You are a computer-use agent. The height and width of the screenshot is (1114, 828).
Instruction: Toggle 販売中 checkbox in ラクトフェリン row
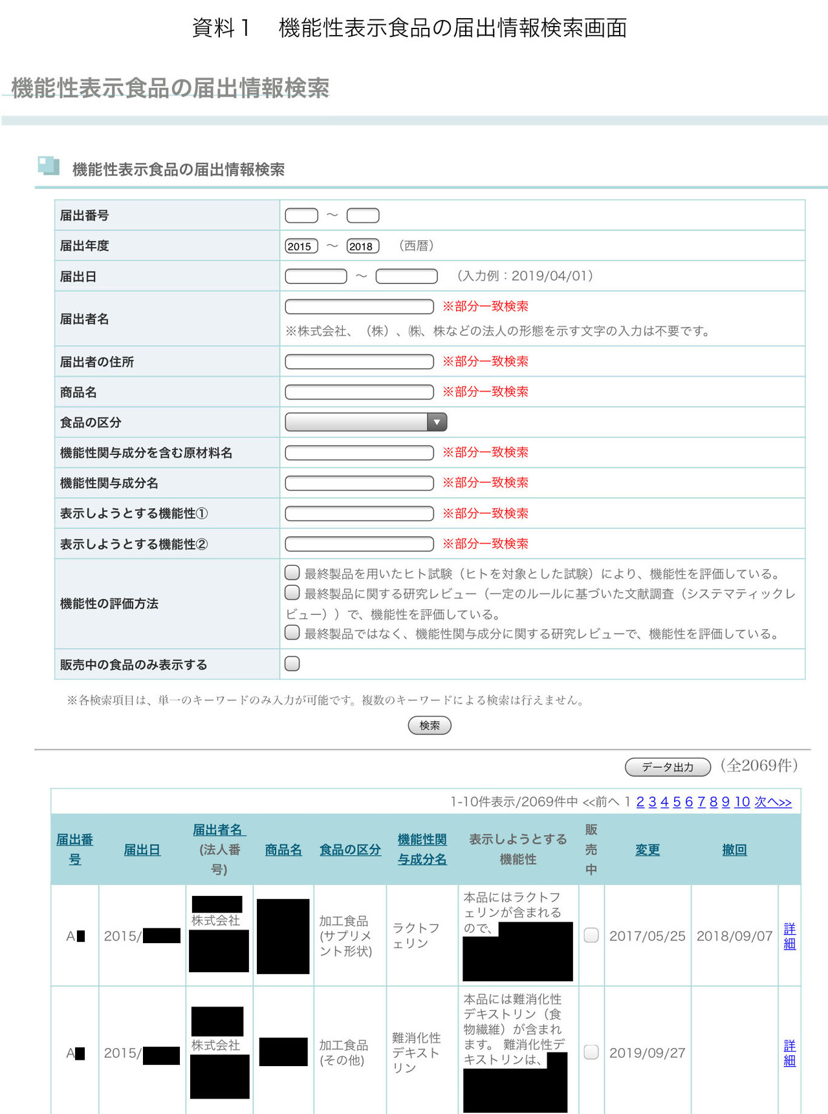point(591,935)
